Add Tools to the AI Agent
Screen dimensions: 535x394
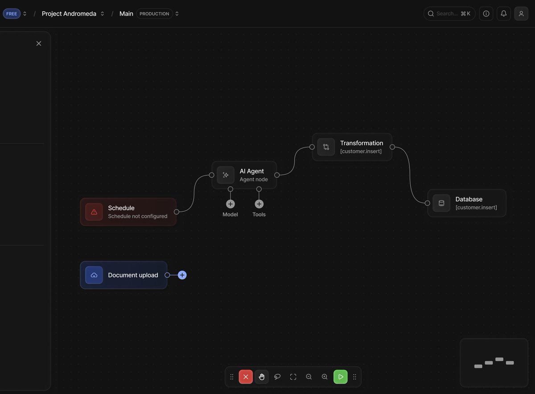coord(259,204)
